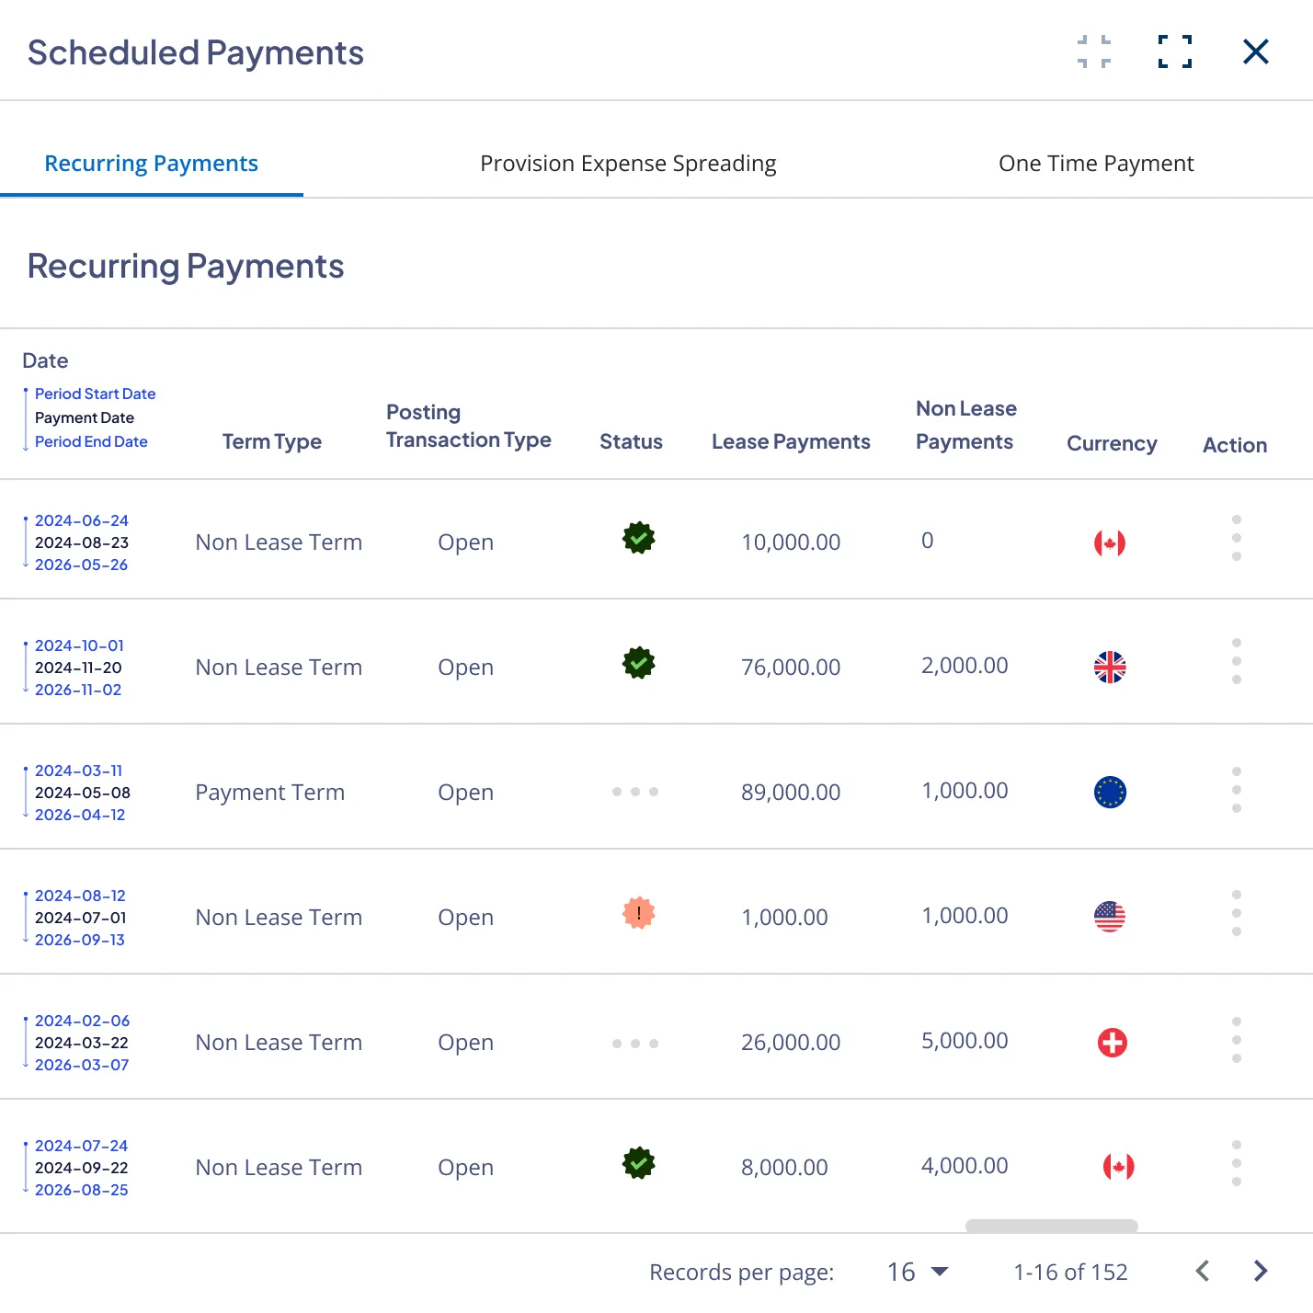The width and height of the screenshot is (1313, 1313).
Task: Open action menu for 8,000.00 row
Action: (1237, 1163)
